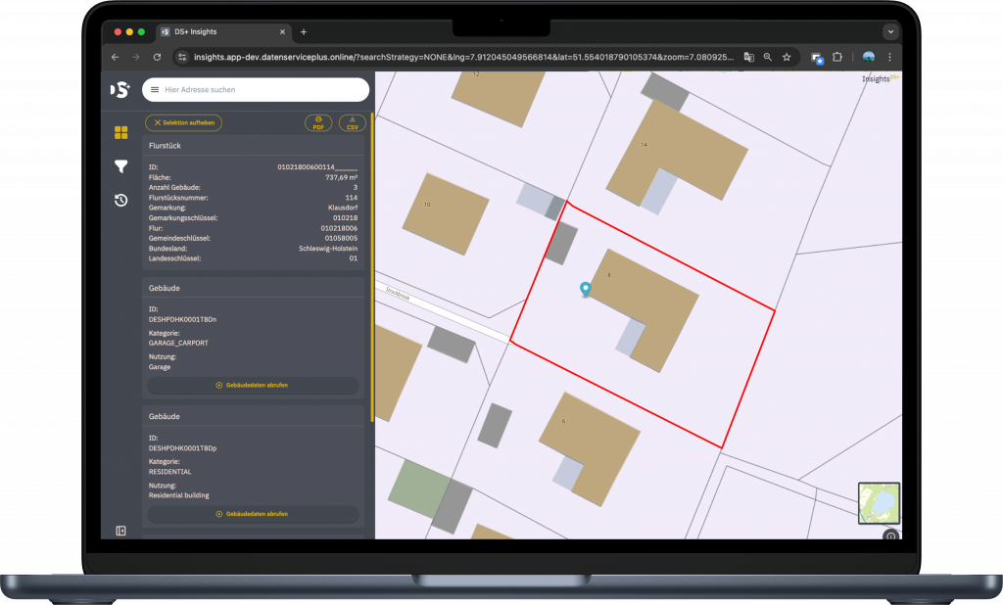
Task: Open map info icon at bottom-right corner
Action: tap(890, 535)
